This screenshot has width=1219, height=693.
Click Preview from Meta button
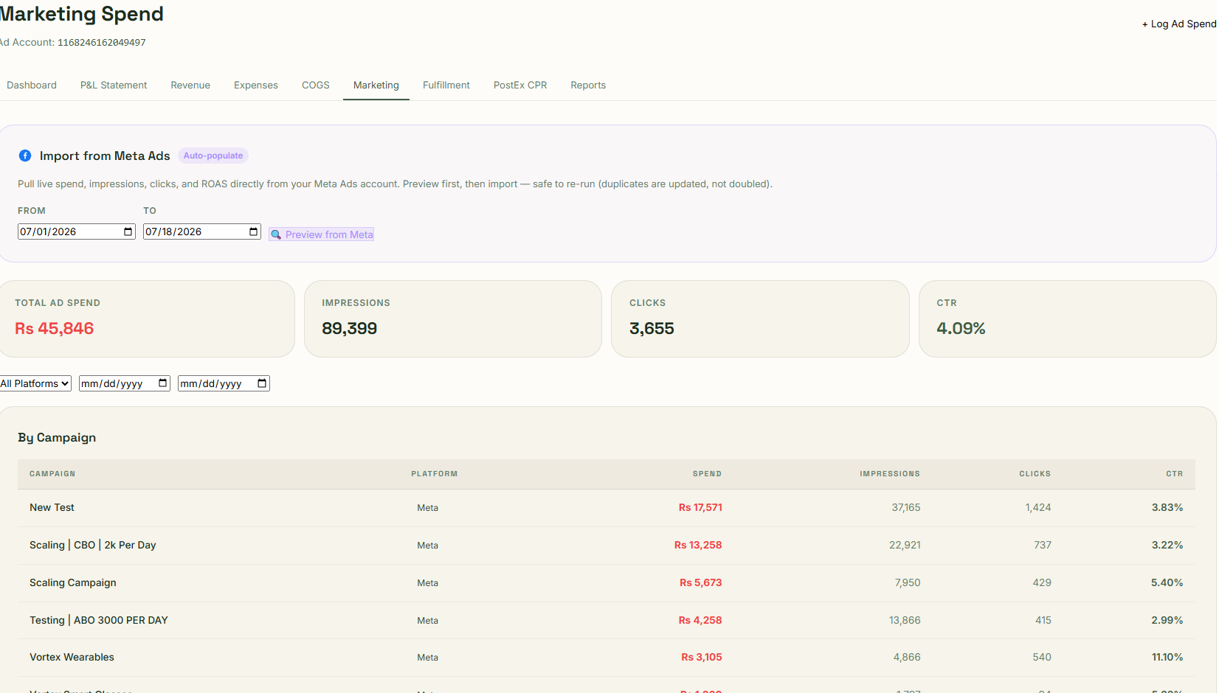click(x=322, y=234)
